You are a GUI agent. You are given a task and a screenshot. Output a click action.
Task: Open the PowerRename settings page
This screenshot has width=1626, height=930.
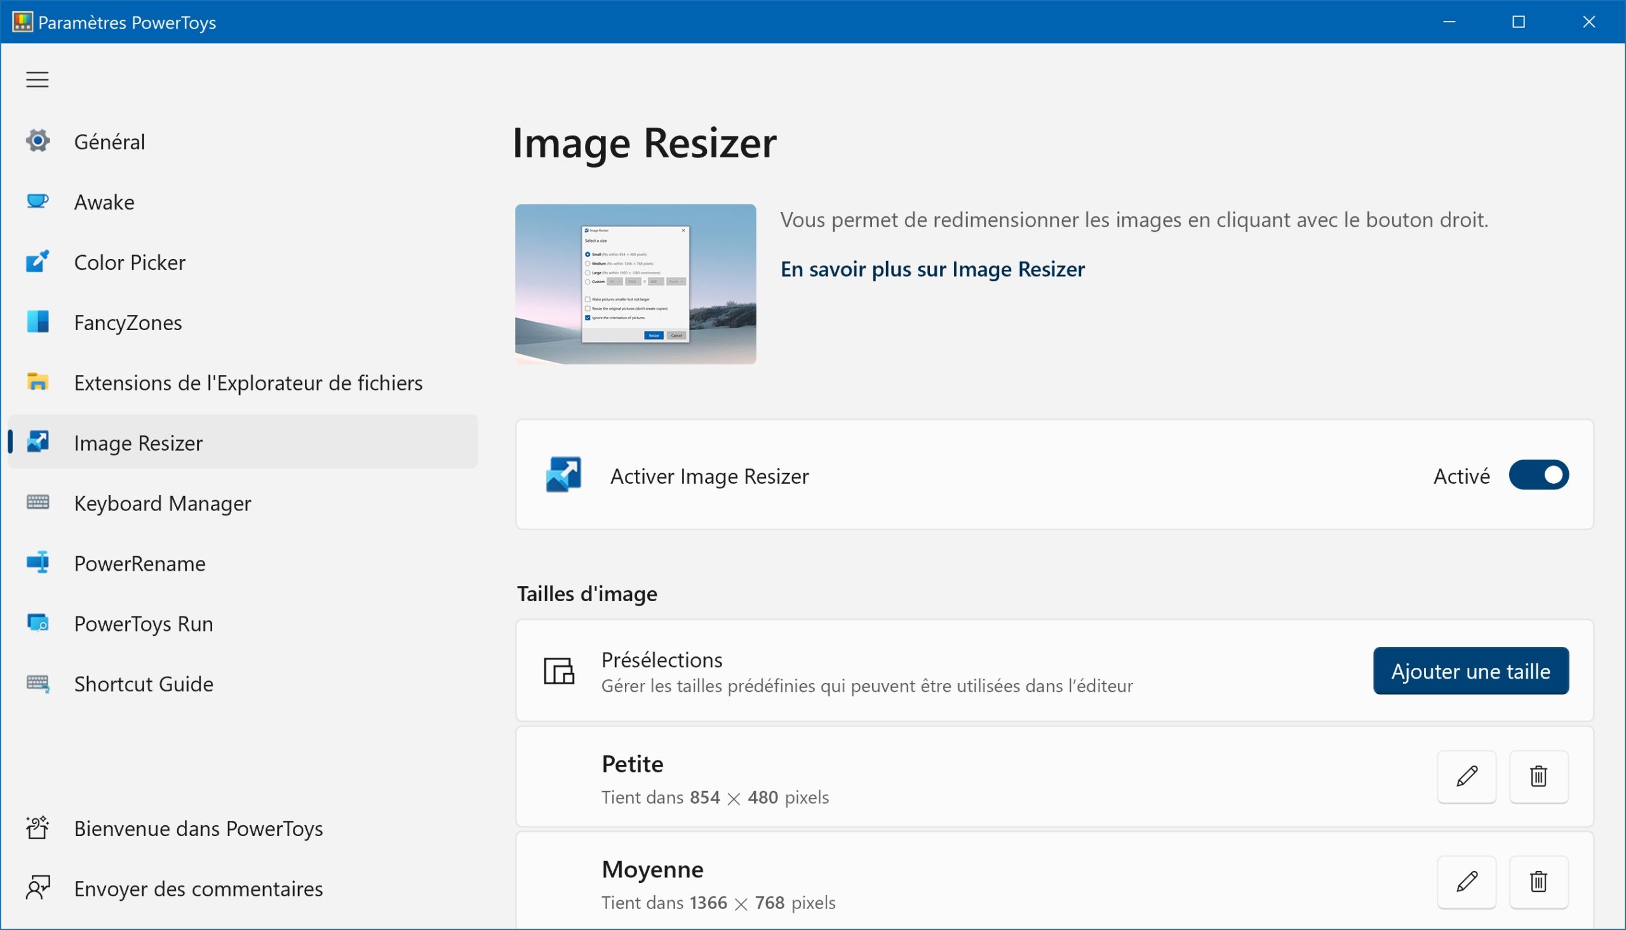(x=243, y=563)
